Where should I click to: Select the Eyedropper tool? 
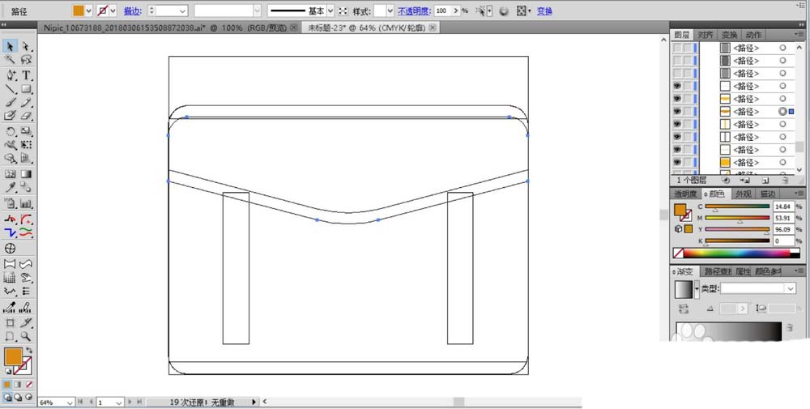(x=10, y=187)
